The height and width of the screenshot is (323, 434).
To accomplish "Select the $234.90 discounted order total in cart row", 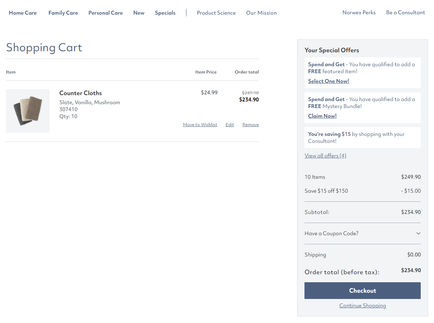I will click(249, 100).
